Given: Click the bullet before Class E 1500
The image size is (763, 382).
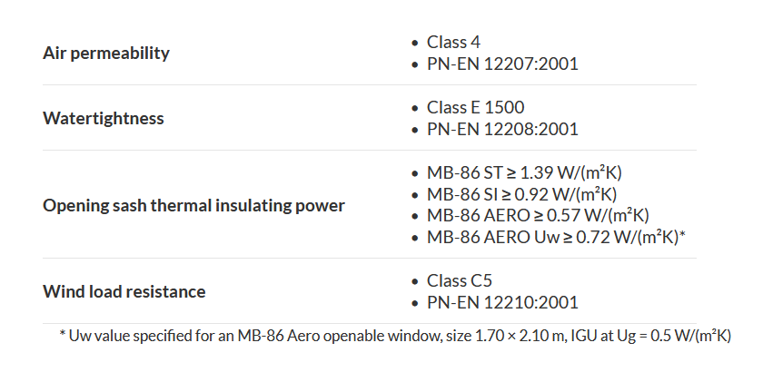Looking at the screenshot, I should (414, 107).
